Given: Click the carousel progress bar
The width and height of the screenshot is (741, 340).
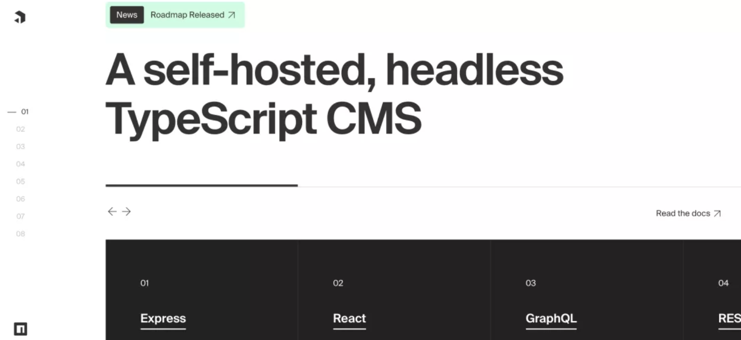Looking at the screenshot, I should tap(202, 185).
